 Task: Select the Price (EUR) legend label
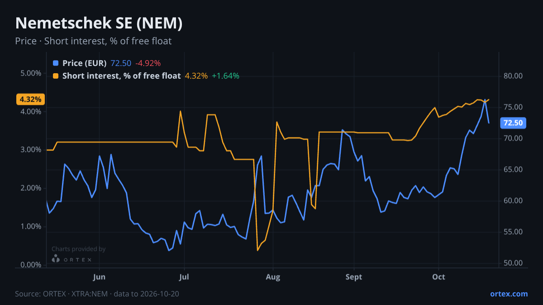tap(85, 63)
